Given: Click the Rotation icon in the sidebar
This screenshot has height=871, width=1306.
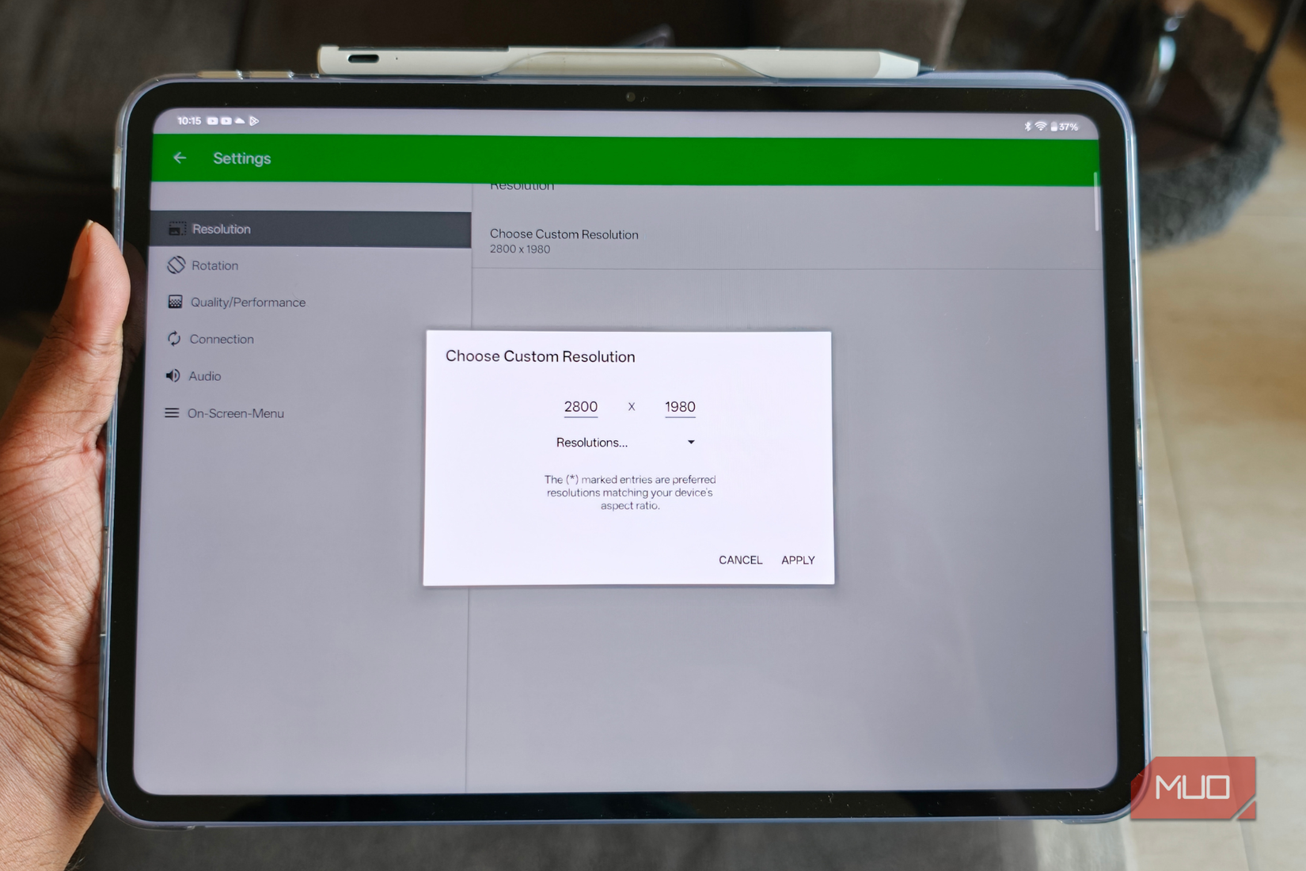Looking at the screenshot, I should point(174,264).
